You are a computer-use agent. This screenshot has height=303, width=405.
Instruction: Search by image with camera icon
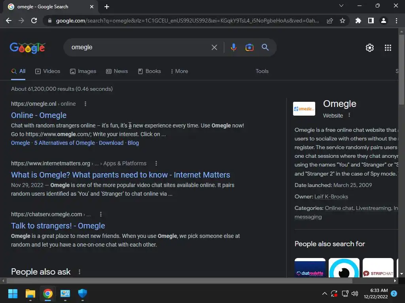click(x=249, y=47)
